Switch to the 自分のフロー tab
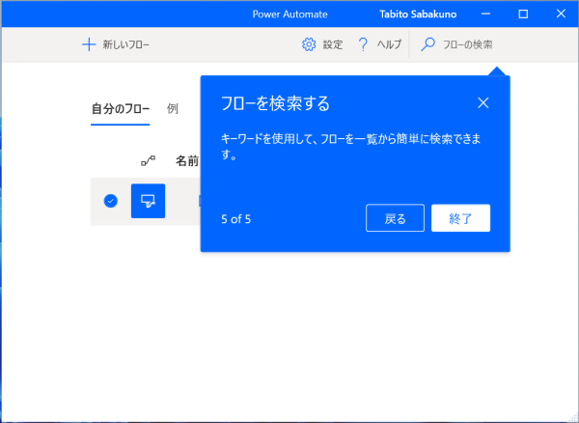The image size is (579, 423). [x=121, y=109]
